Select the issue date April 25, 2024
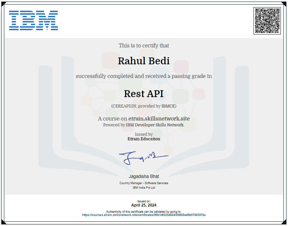This screenshot has width=288, height=226. coord(144,205)
